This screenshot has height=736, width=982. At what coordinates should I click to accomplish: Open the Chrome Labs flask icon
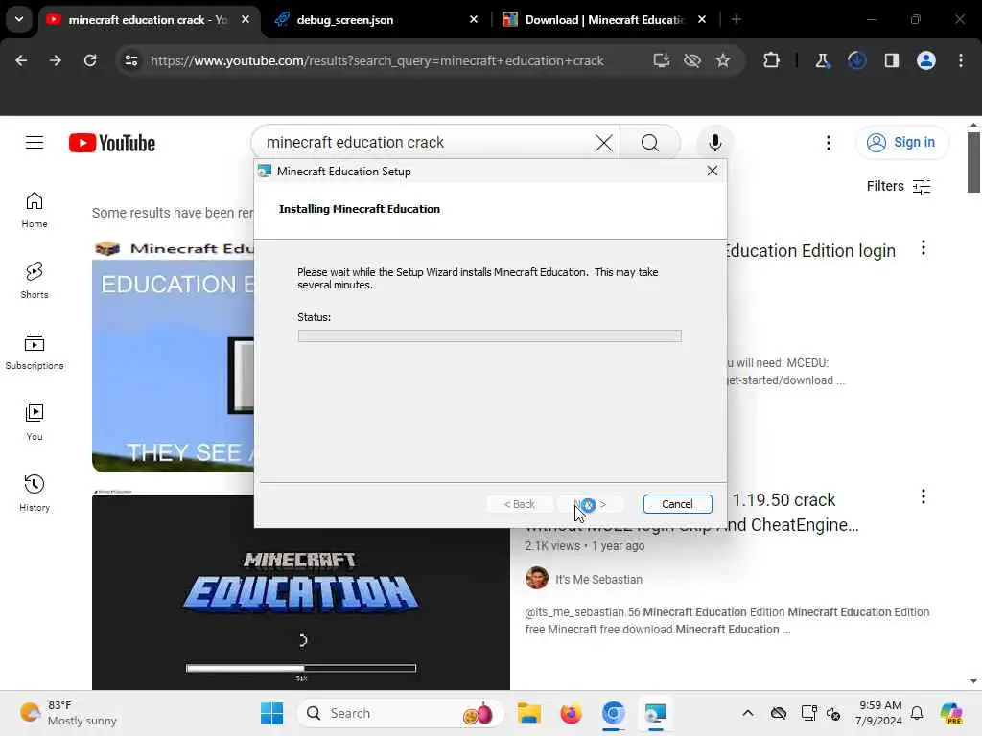822,60
